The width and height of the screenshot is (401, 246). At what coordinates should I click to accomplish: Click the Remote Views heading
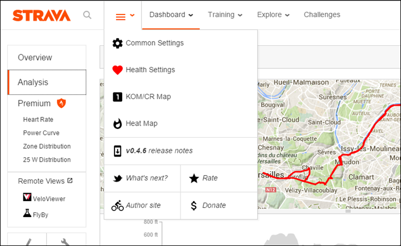point(41,181)
